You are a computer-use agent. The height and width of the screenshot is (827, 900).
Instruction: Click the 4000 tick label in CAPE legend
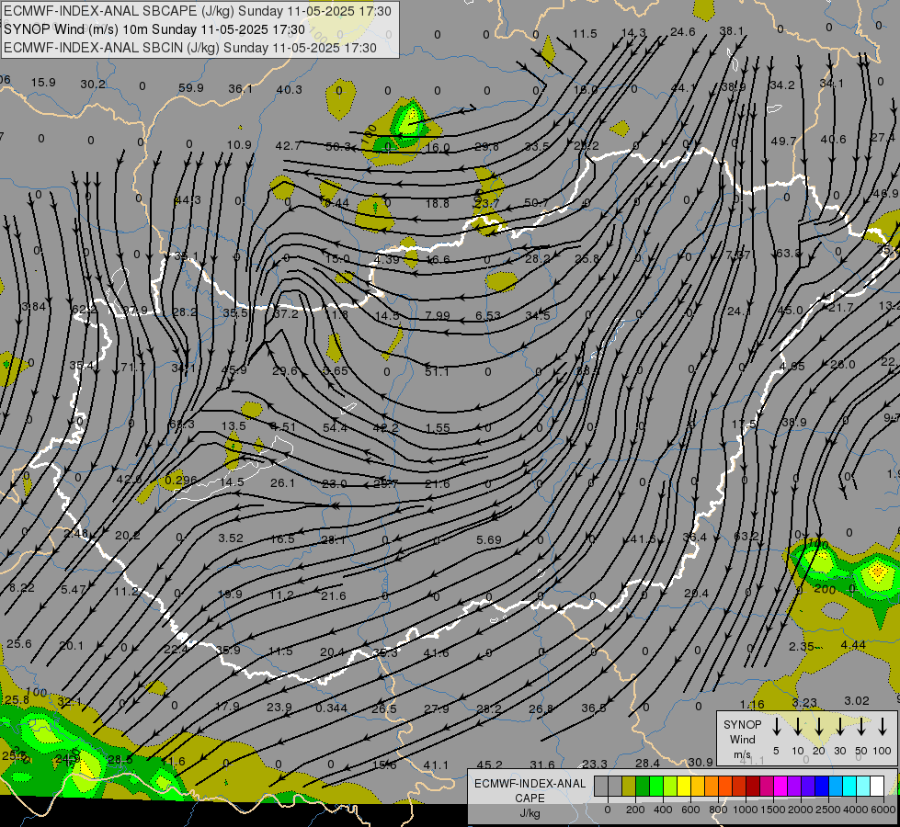856,810
